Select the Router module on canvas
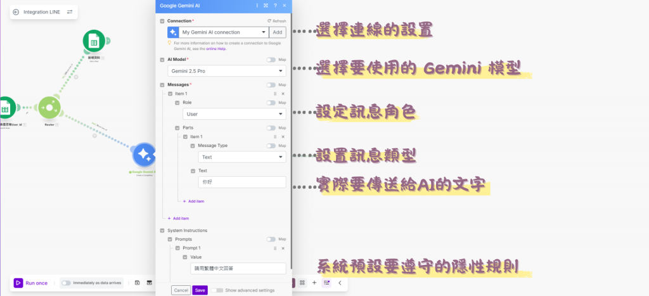Image resolution: width=649 pixels, height=296 pixels. pyautogui.click(x=49, y=108)
